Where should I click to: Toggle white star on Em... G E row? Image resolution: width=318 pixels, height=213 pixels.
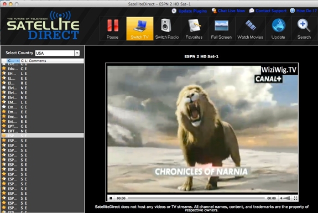(x=4, y=107)
